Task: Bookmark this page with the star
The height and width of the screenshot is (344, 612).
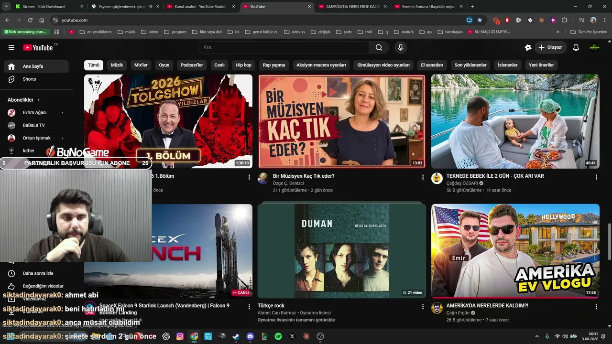Action: (x=480, y=20)
